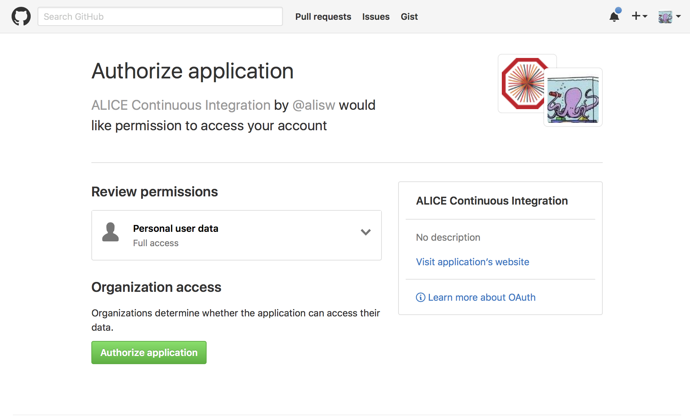Expand Personal user data permission chevron
This screenshot has width=690, height=418.
pyautogui.click(x=366, y=232)
